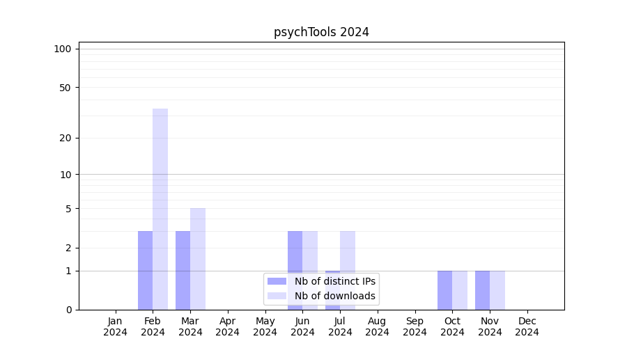The image size is (627, 348).
Task: Click the Feb 2024 distinct IPs bar
Action: (145, 270)
